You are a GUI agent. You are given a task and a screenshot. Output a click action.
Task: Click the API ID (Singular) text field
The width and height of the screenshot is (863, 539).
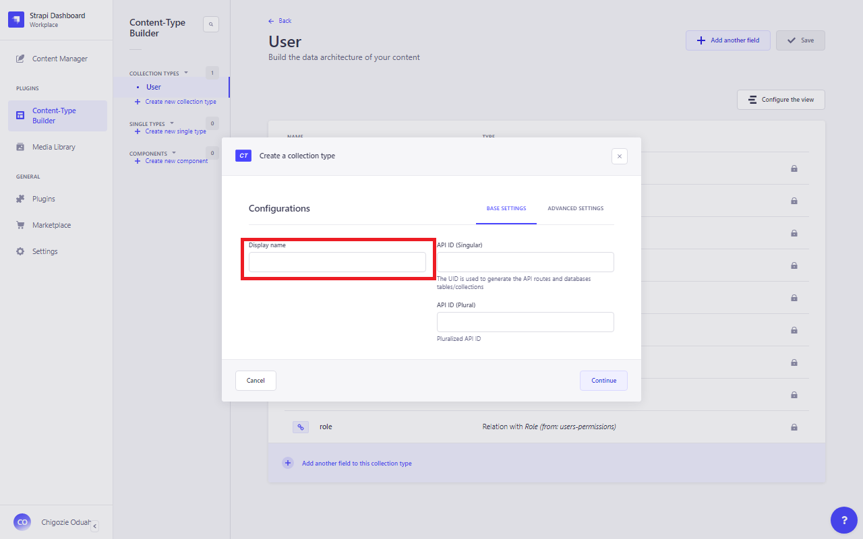525,262
